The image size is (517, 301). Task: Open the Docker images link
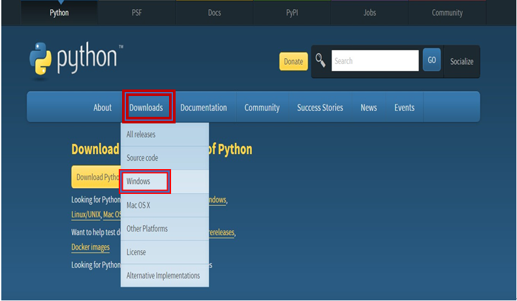90,247
